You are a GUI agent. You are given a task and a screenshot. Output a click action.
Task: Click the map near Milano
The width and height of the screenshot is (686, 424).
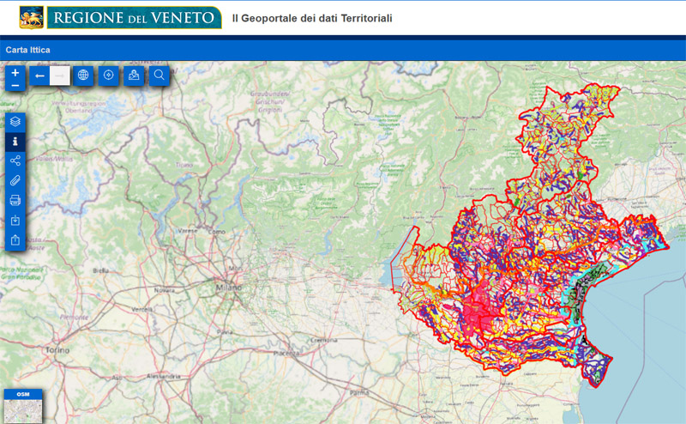click(x=229, y=288)
